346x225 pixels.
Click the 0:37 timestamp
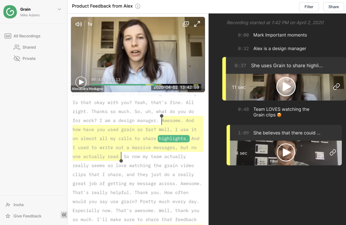tap(240, 66)
